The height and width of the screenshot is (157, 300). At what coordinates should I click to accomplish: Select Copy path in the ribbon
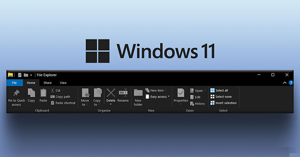pos(60,97)
